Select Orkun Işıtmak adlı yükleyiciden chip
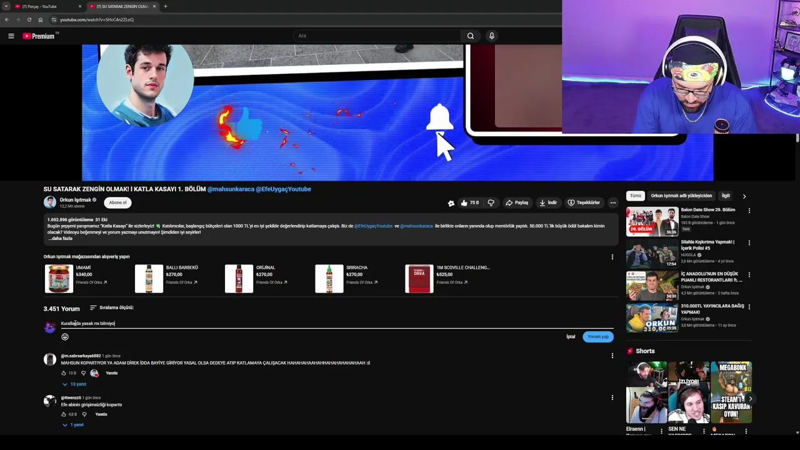Image resolution: width=800 pixels, height=450 pixels. (681, 196)
